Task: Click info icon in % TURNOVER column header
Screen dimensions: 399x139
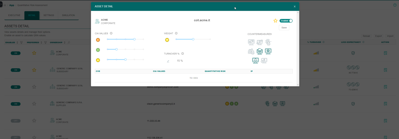Action: pos(324,42)
